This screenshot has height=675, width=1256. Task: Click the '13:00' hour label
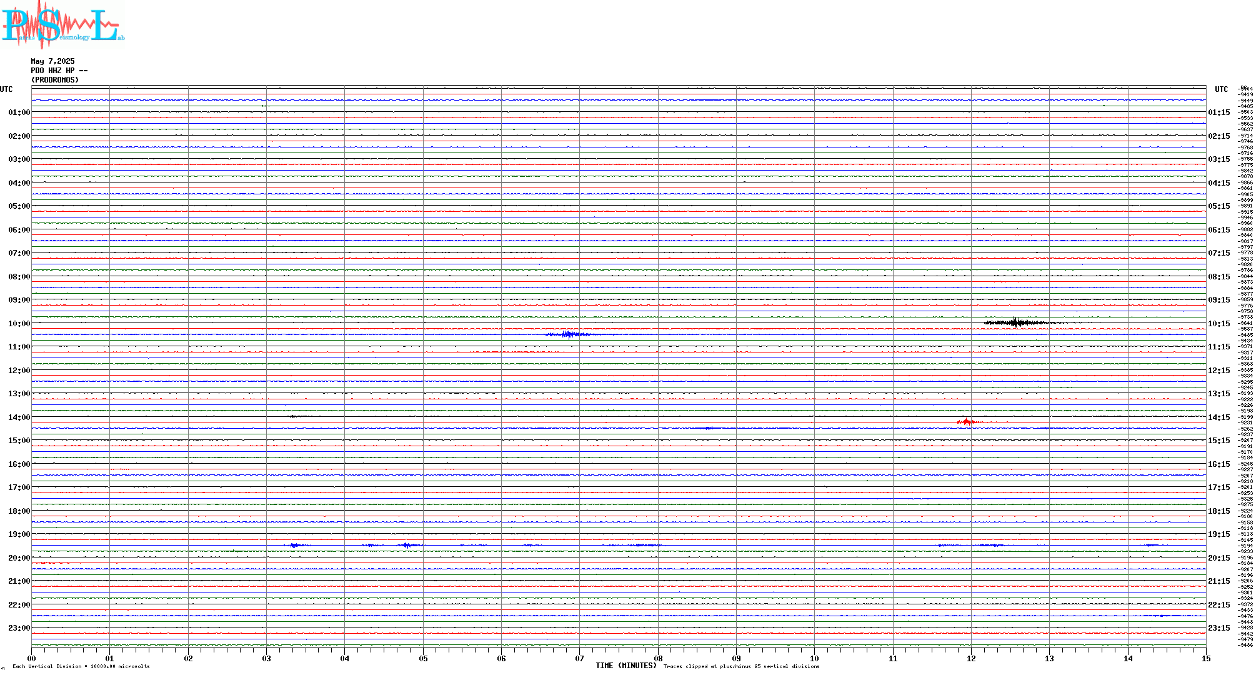[x=19, y=394]
